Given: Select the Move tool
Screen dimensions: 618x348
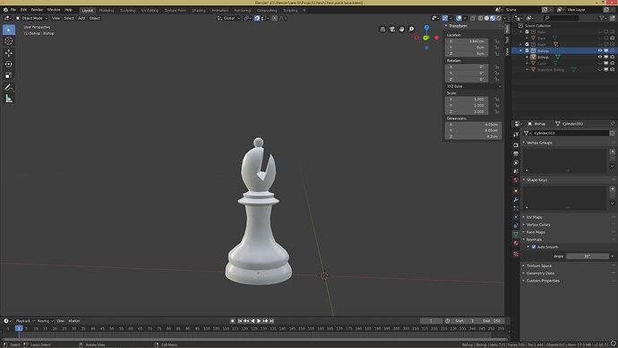Looking at the screenshot, I should tap(9, 53).
